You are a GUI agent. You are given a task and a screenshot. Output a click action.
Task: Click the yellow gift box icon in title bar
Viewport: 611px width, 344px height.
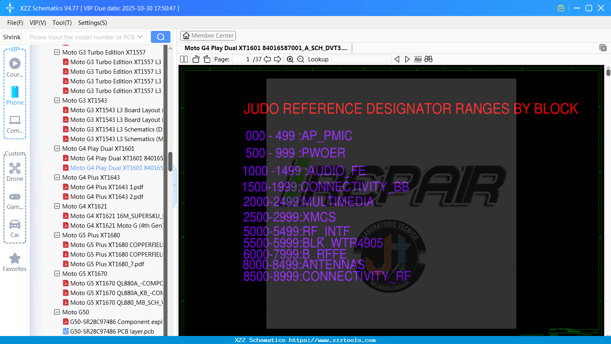point(561,8)
